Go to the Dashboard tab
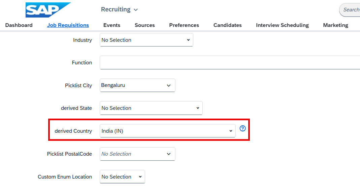Screen dimensions: 360x189 point(19,25)
